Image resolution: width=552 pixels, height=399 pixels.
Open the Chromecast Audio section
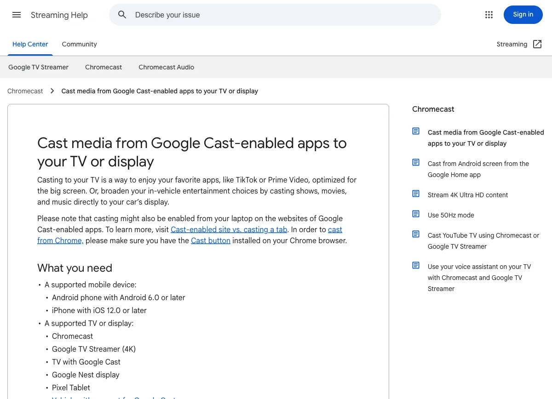[167, 67]
